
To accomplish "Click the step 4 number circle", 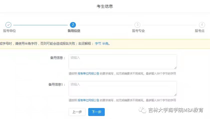I will [201, 25].
